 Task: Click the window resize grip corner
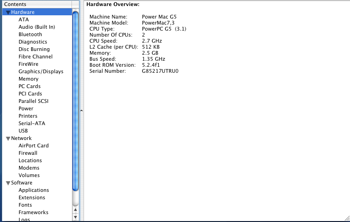pos(347,218)
